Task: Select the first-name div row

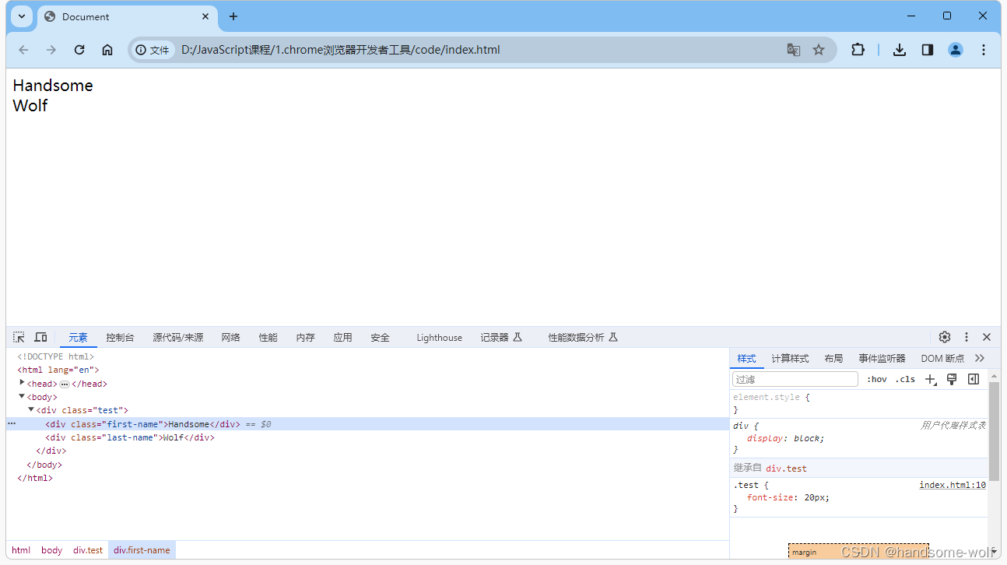Action: click(367, 424)
